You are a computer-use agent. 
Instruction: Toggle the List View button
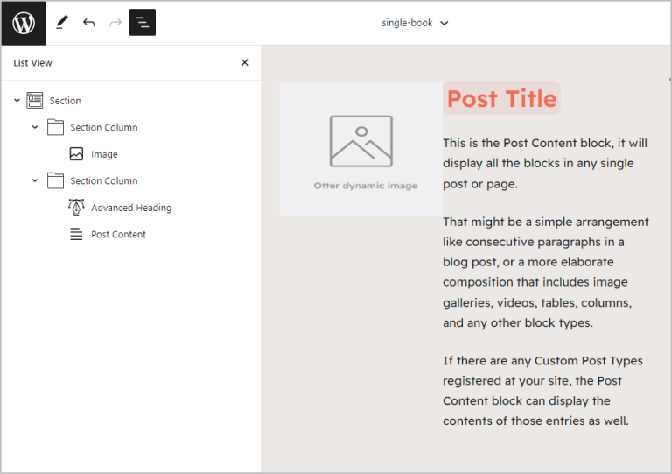pos(142,23)
